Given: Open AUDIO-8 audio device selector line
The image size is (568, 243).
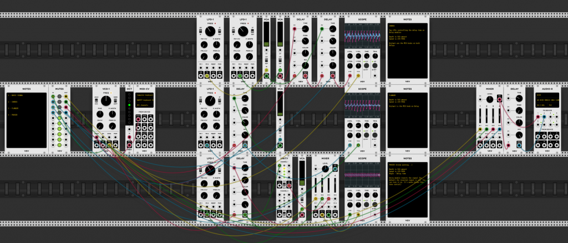Looking at the screenshot, I should point(547,100).
